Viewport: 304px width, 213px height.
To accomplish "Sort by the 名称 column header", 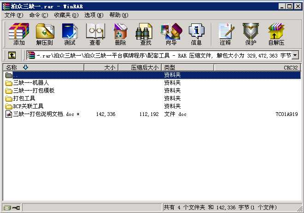I will [44, 67].
